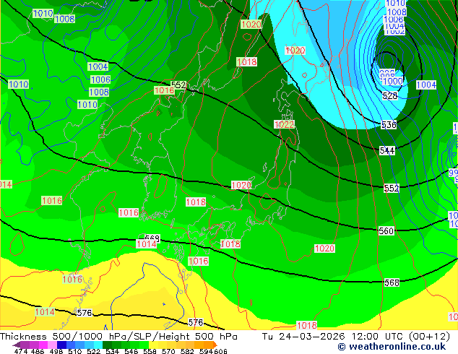Click the weatheronline.co.uk copyright link

[x=392, y=347]
